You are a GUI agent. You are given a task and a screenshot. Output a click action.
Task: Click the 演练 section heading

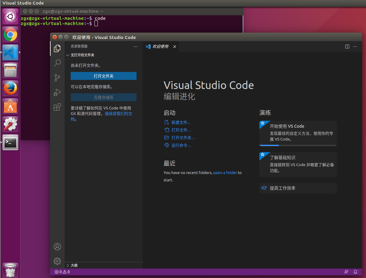pos(265,113)
